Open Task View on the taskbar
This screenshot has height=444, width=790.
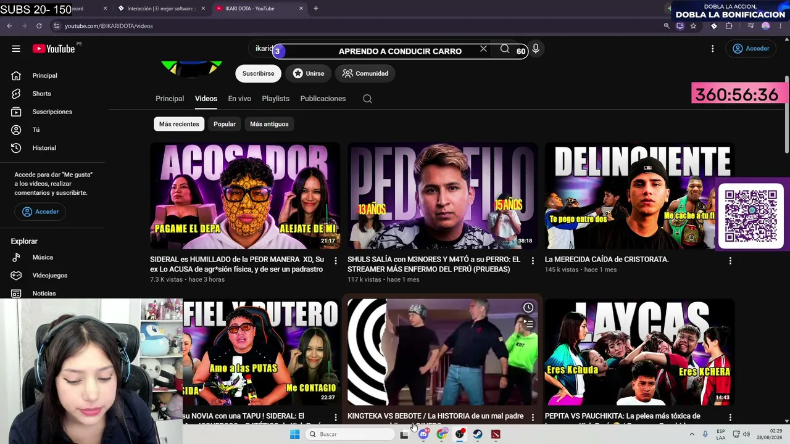tap(404, 434)
